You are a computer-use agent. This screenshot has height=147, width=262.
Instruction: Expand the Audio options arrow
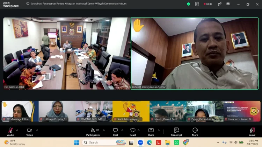tap(17, 130)
